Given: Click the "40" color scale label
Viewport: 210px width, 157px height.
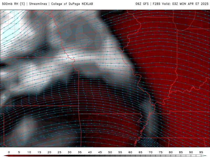Looking at the screenshot, I should pos(90,152).
